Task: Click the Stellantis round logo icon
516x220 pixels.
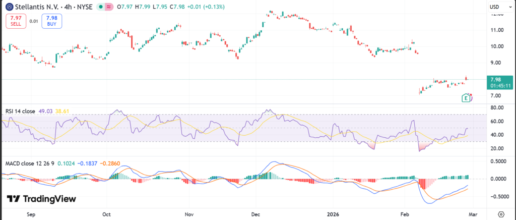Action: click(x=10, y=7)
